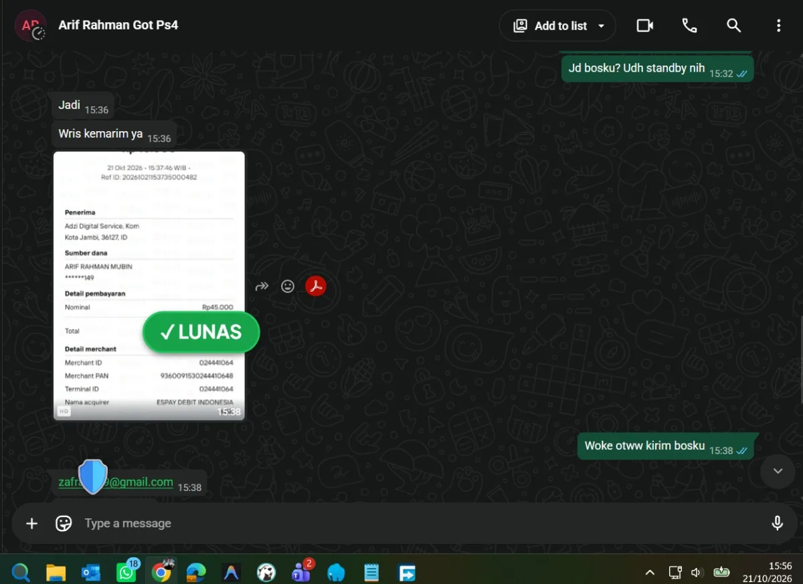Open the Add to list dropdown
Image resolution: width=803 pixels, height=584 pixels.
pyautogui.click(x=557, y=25)
